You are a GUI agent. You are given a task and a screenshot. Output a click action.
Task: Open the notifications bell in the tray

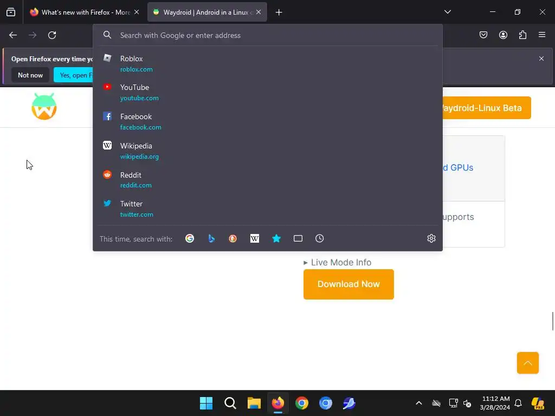pos(518,403)
